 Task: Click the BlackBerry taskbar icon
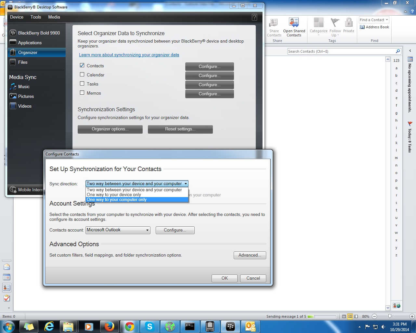point(230,326)
